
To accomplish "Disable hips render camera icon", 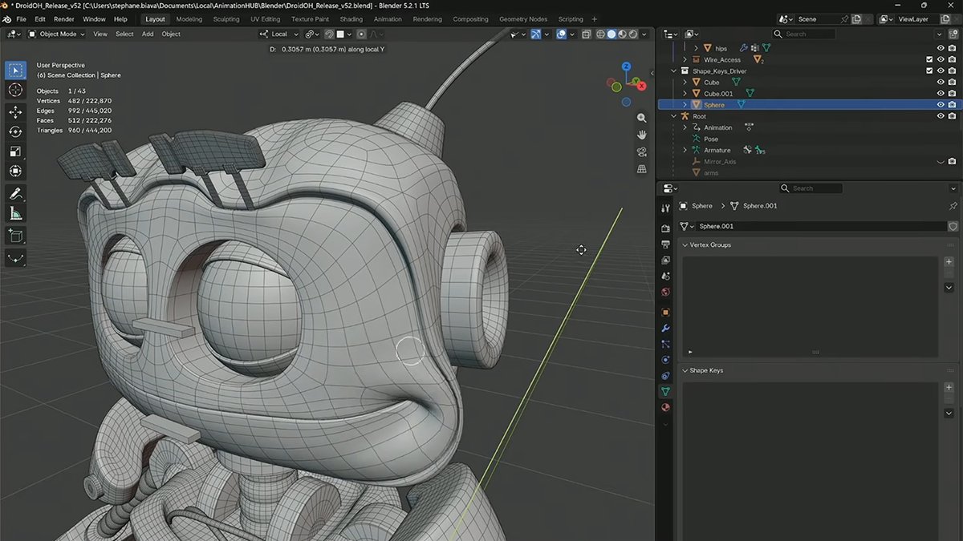I will pyautogui.click(x=952, y=48).
